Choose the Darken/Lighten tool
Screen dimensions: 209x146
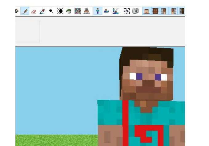pyautogui.click(x=60, y=11)
